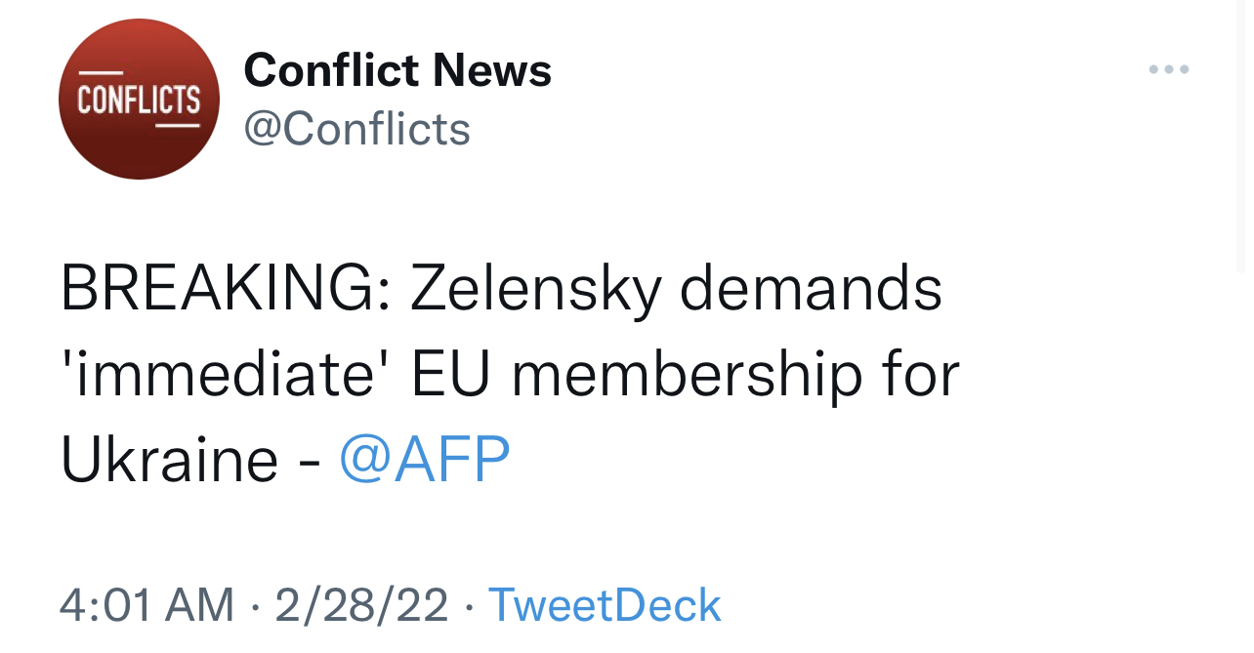
Task: Open the @AFP mention link
Action: (x=424, y=459)
